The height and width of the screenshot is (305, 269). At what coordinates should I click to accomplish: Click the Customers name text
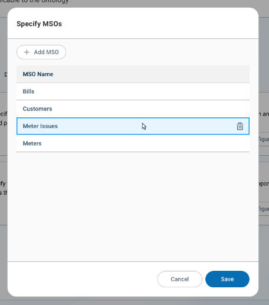point(37,109)
